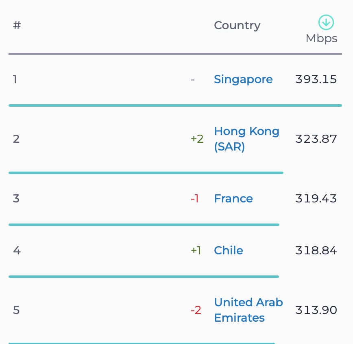The image size is (353, 344).
Task: Click the download speed arrow icon
Action: pyautogui.click(x=326, y=22)
